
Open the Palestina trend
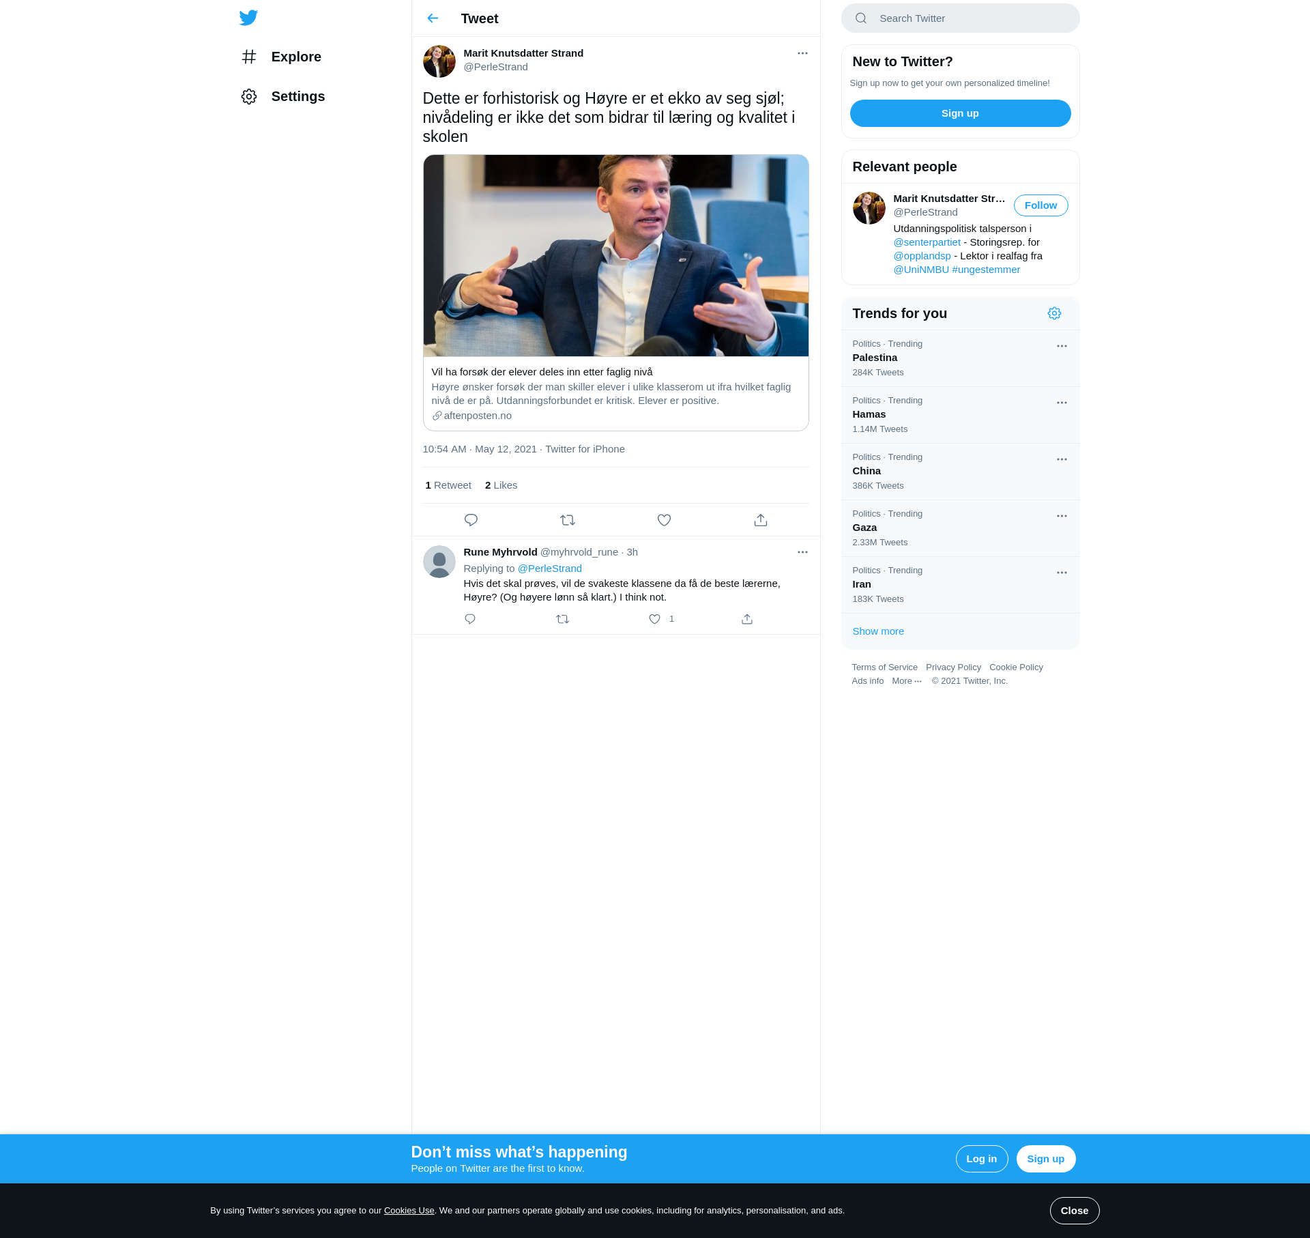pos(961,358)
